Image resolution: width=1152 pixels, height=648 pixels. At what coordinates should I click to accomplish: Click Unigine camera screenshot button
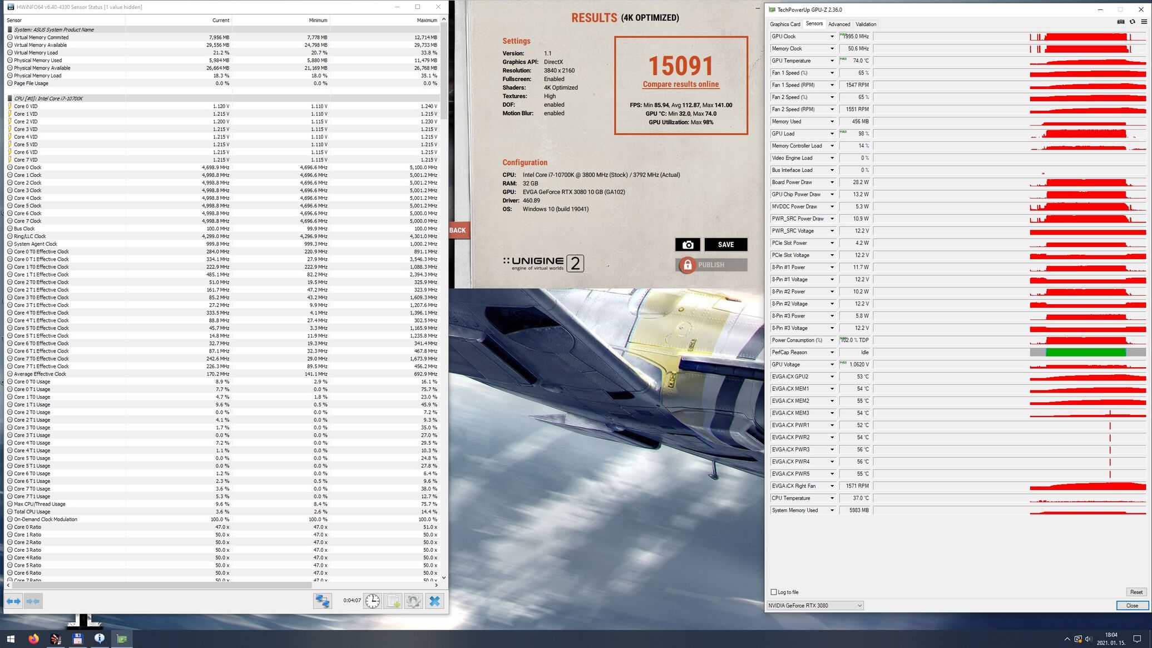(688, 245)
